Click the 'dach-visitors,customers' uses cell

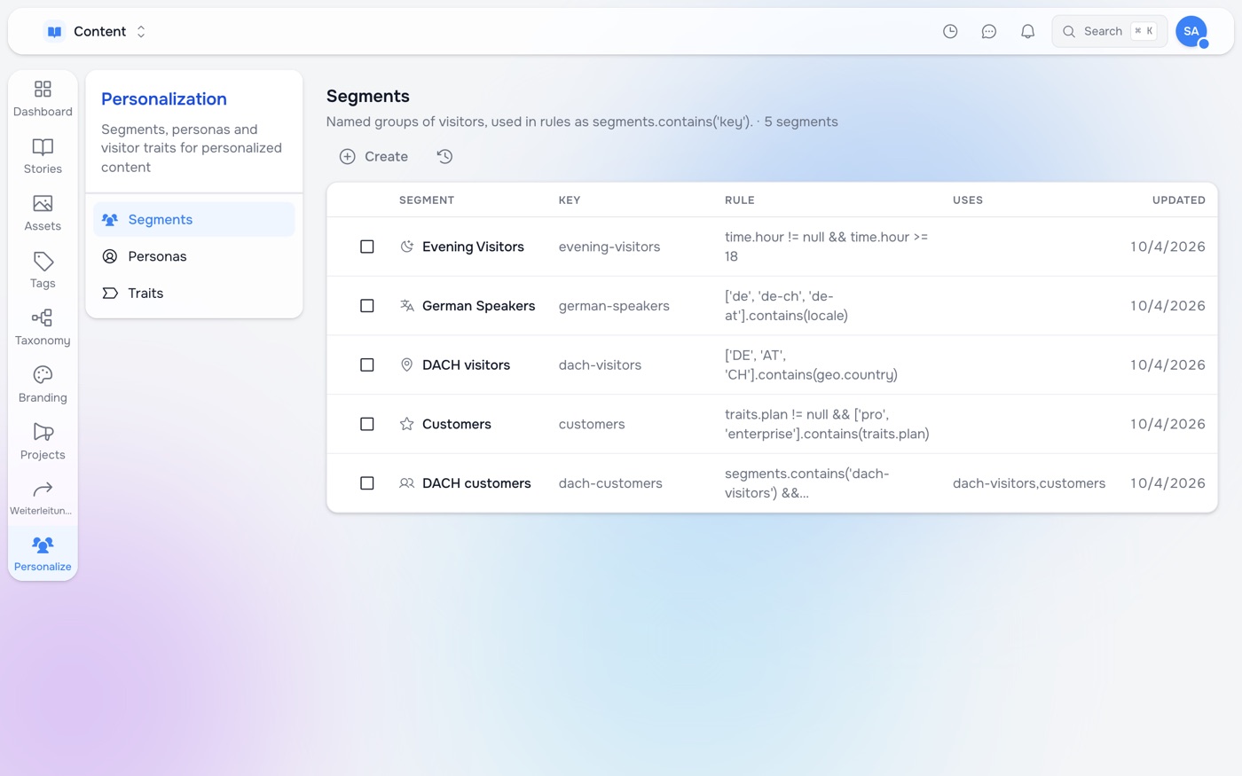tap(1029, 483)
